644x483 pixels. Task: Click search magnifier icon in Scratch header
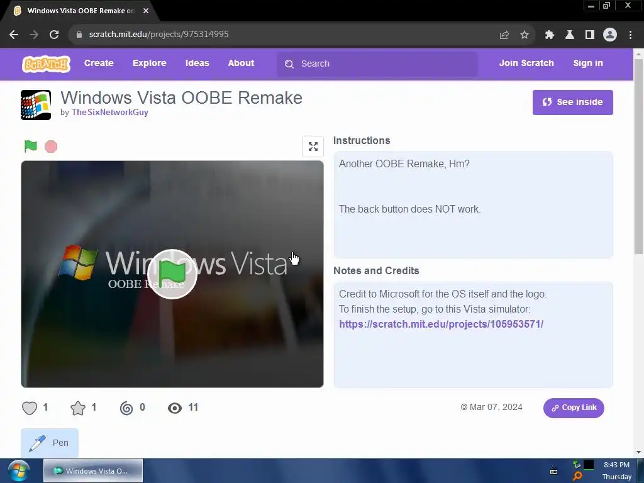coord(289,64)
